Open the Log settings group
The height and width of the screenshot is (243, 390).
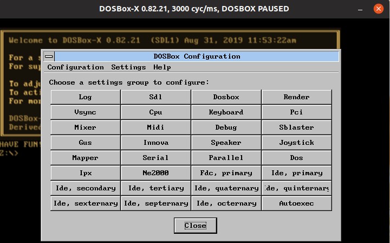(86, 97)
